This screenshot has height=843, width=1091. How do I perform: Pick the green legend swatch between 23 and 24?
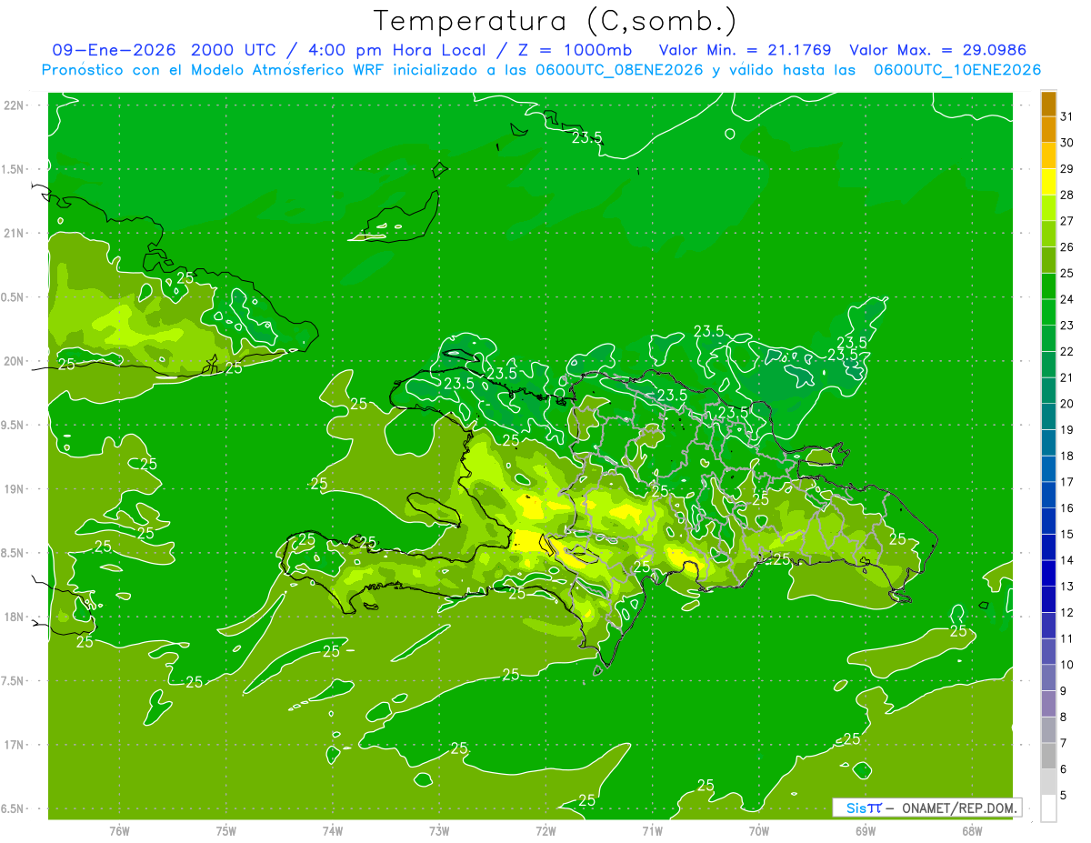pos(1048,312)
